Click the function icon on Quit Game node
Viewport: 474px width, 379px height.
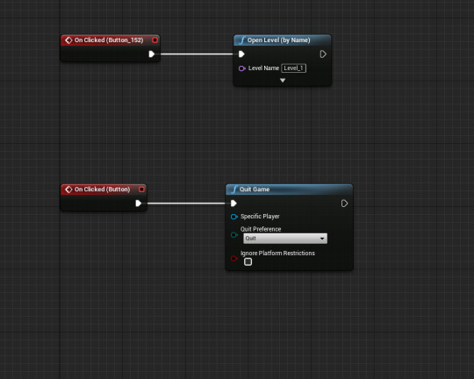pos(234,189)
